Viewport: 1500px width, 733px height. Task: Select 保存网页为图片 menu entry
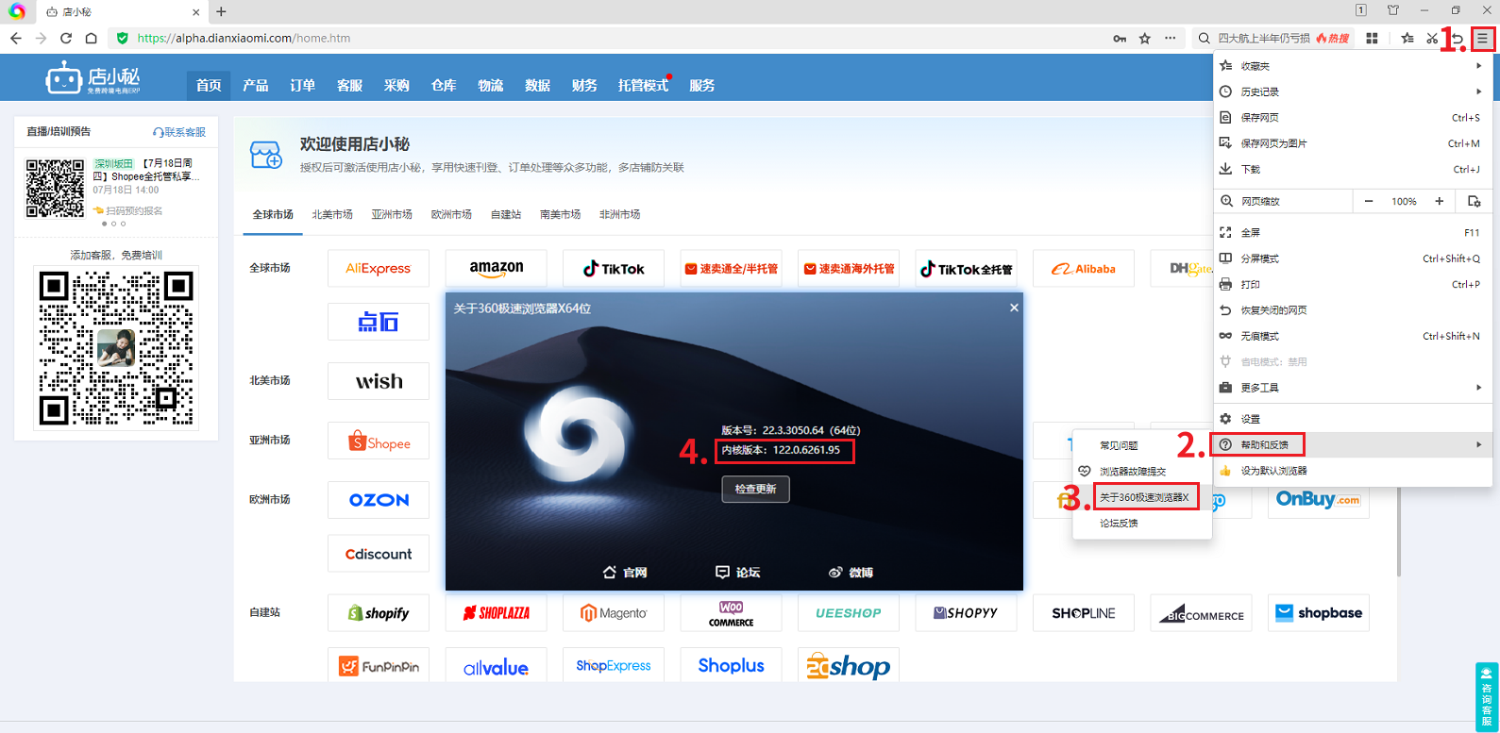[1352, 143]
